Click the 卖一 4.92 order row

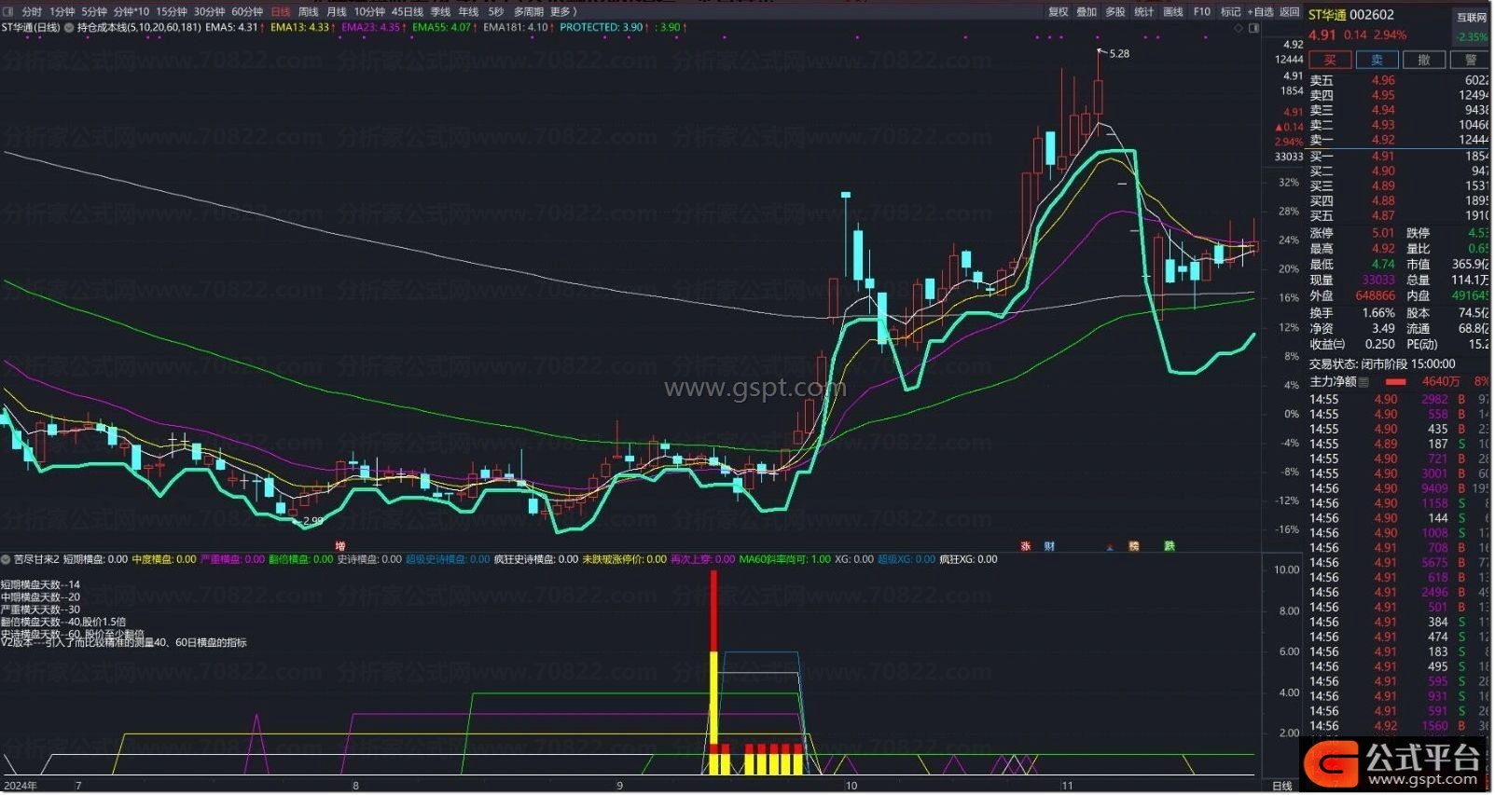pyautogui.click(x=1399, y=140)
